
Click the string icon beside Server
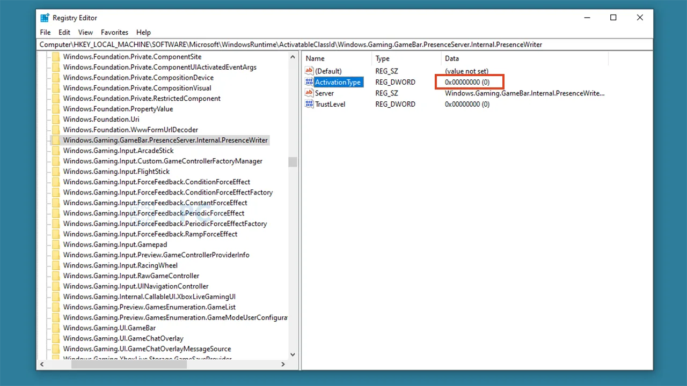pos(309,93)
